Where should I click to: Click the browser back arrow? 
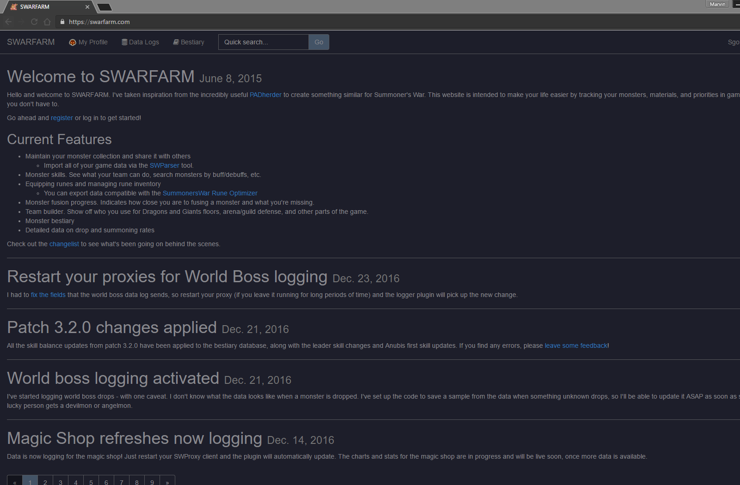8,22
